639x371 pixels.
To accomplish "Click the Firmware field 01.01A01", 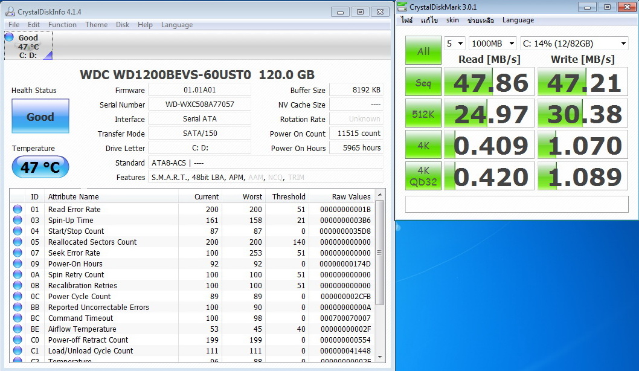I will (200, 89).
